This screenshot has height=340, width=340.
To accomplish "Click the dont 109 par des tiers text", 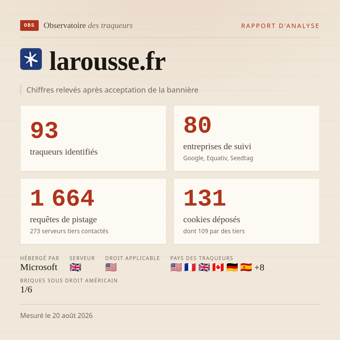I will tap(214, 231).
